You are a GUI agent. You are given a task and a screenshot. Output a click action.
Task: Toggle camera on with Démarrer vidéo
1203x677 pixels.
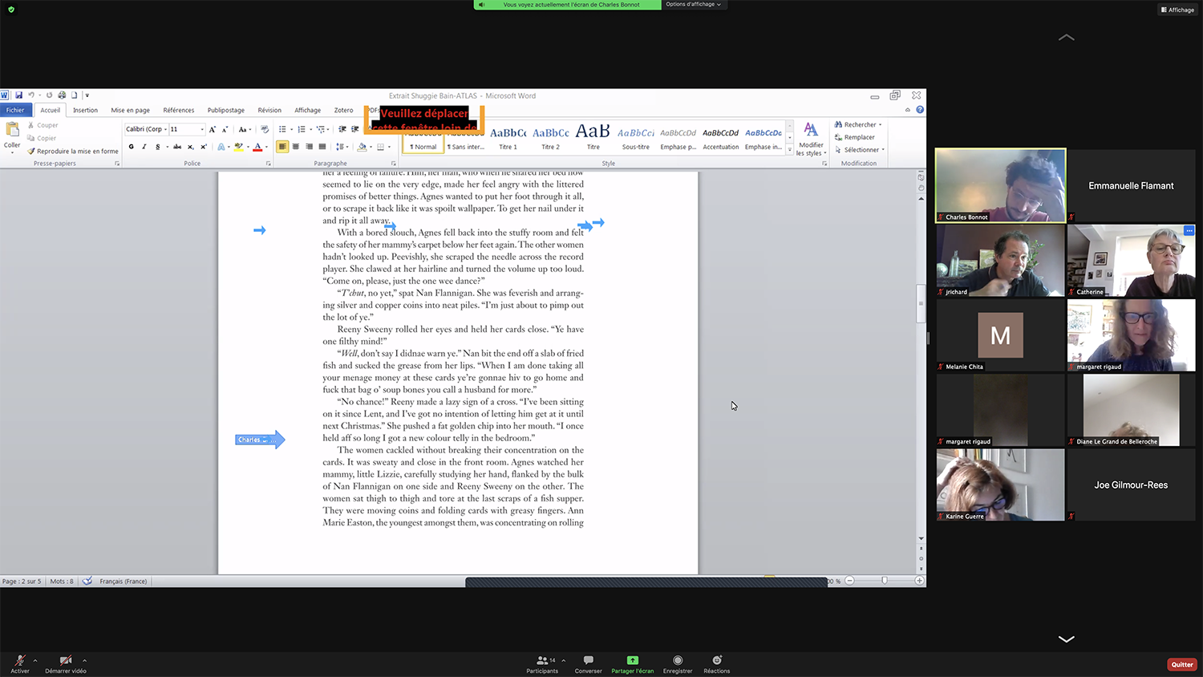(66, 664)
